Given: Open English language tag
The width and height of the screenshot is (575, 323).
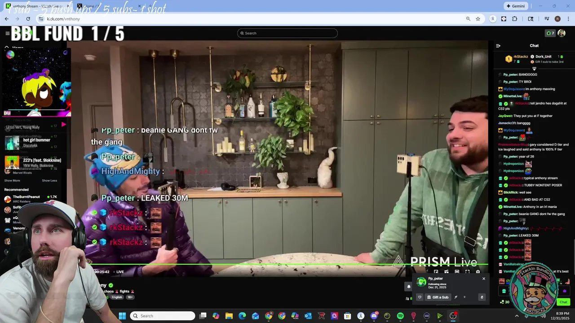Looking at the screenshot, I should (117, 297).
